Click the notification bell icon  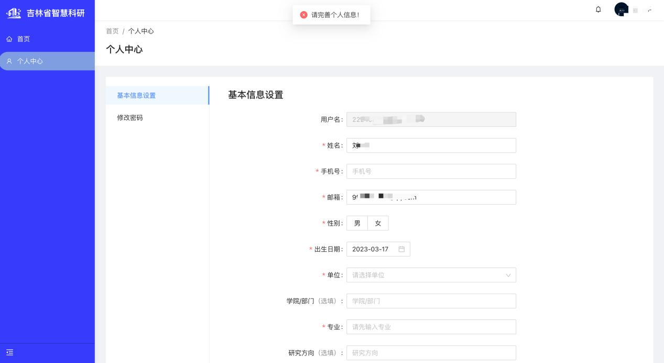tap(598, 9)
